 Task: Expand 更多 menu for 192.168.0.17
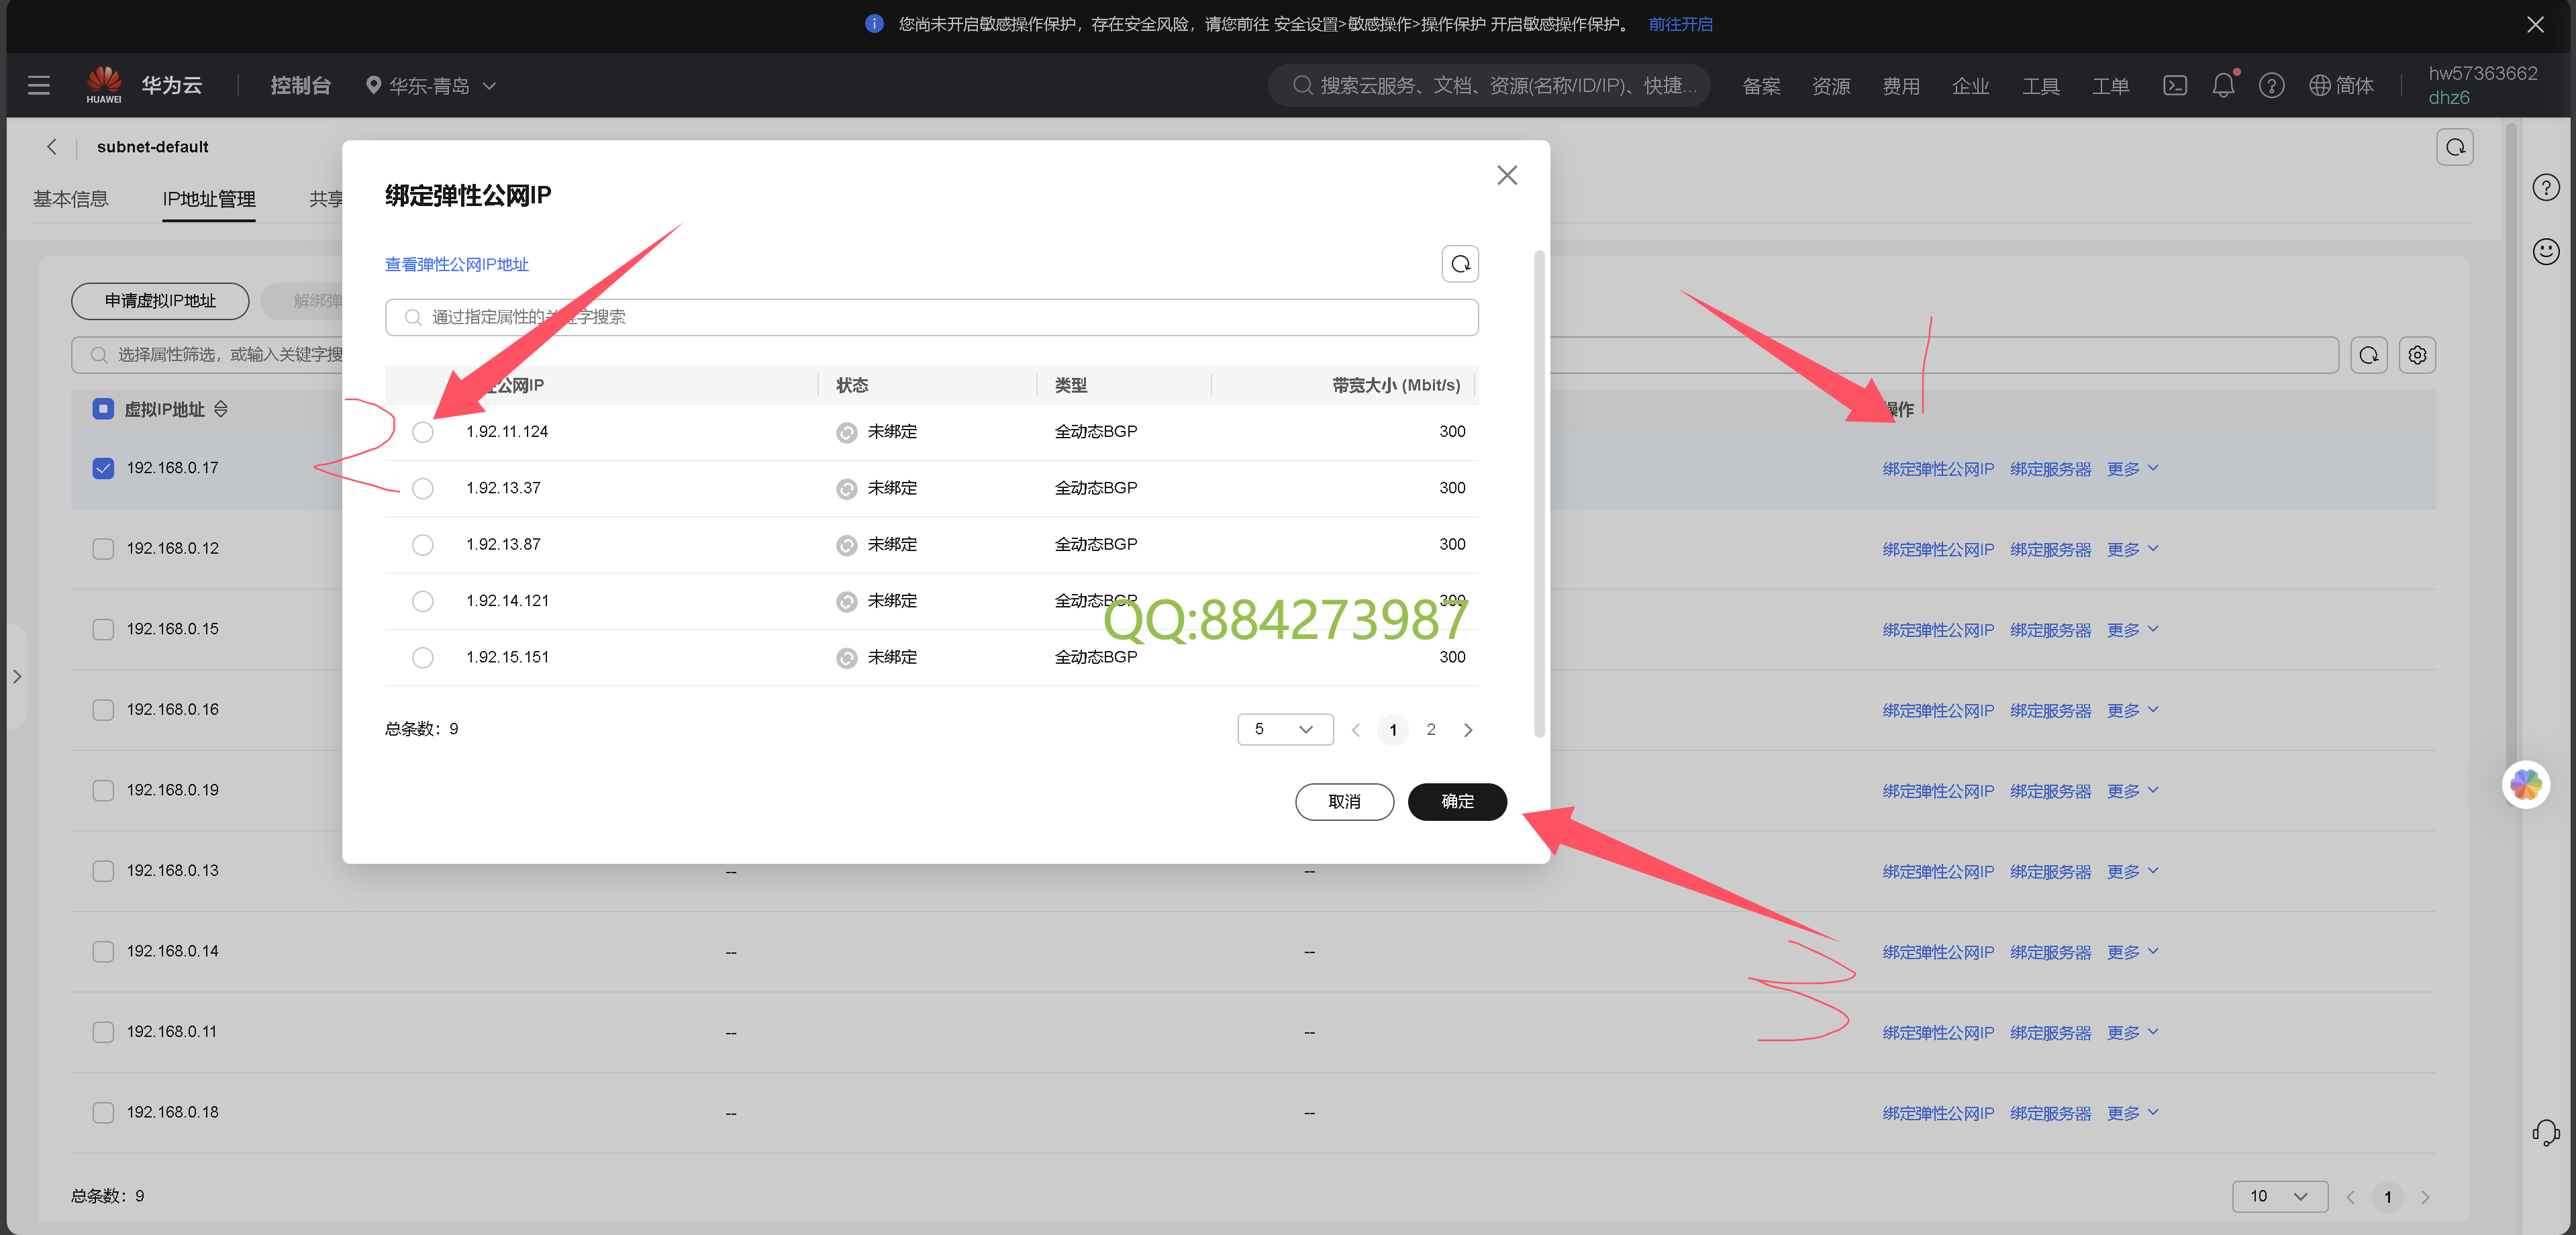click(x=2132, y=469)
